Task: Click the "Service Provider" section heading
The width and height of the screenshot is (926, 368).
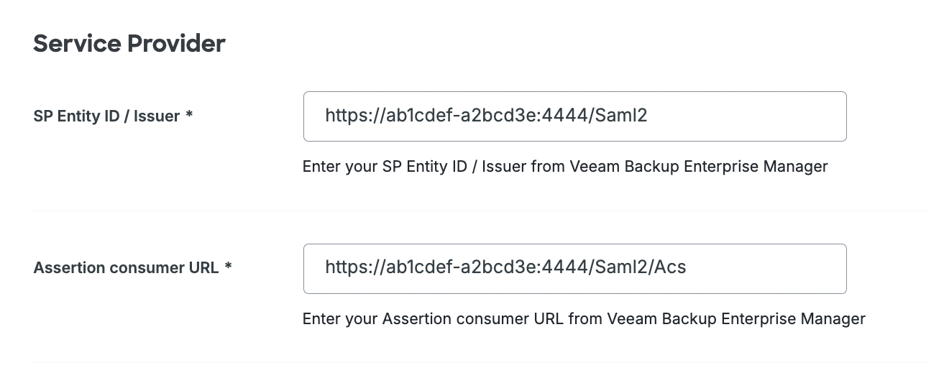Action: tap(129, 44)
